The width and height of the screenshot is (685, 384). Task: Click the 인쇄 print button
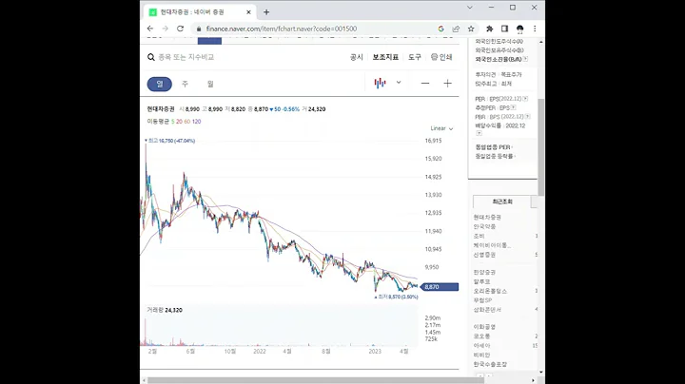pyautogui.click(x=441, y=57)
